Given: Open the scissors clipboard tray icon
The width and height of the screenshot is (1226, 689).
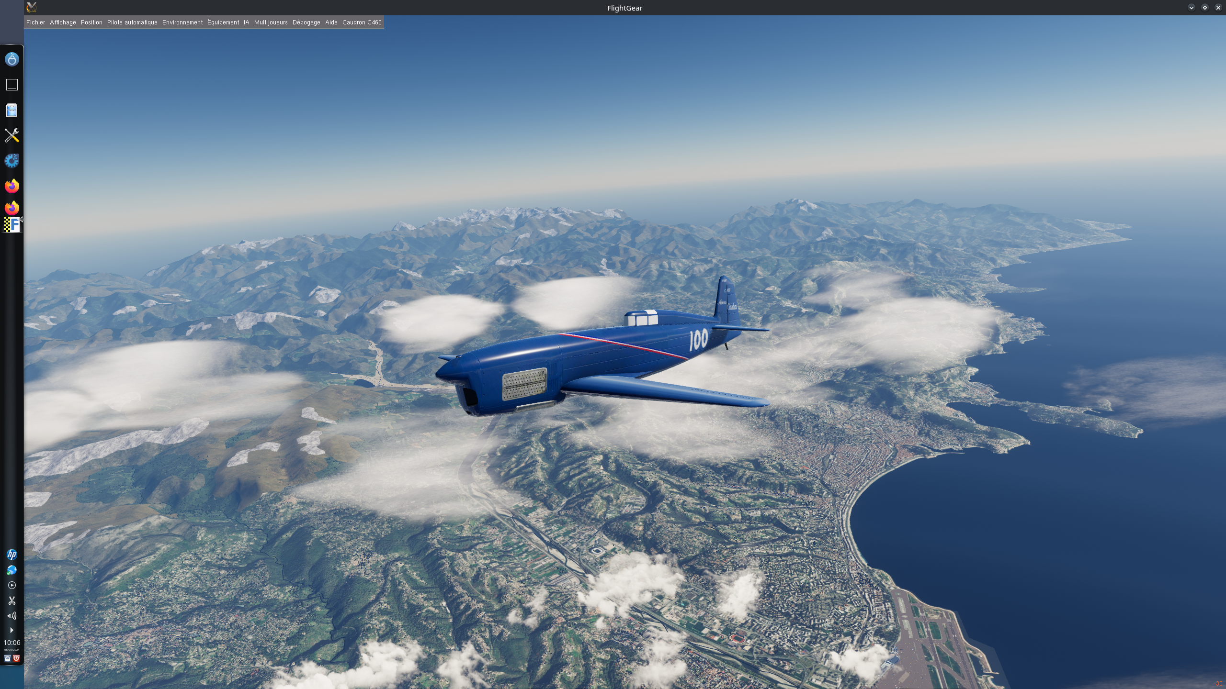Looking at the screenshot, I should click(x=12, y=600).
